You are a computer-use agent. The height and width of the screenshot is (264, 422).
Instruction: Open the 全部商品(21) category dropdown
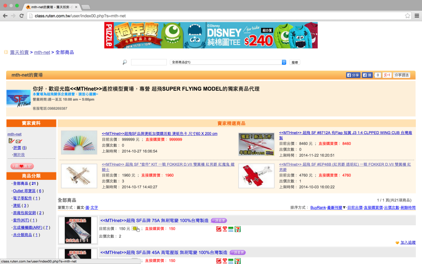tap(228, 62)
